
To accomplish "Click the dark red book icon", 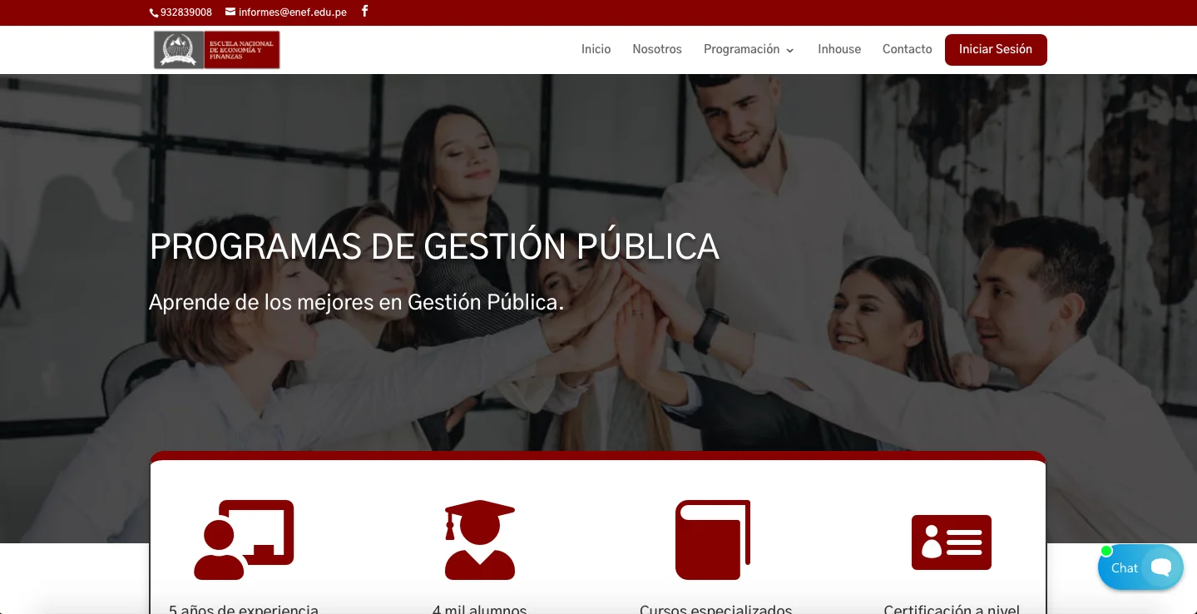I will pyautogui.click(x=713, y=540).
